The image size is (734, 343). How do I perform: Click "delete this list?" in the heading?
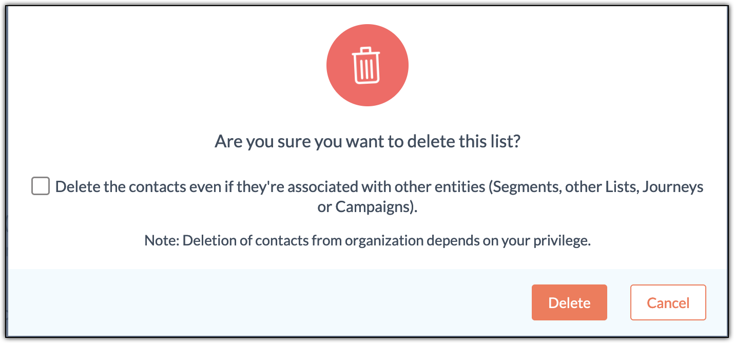(465, 141)
